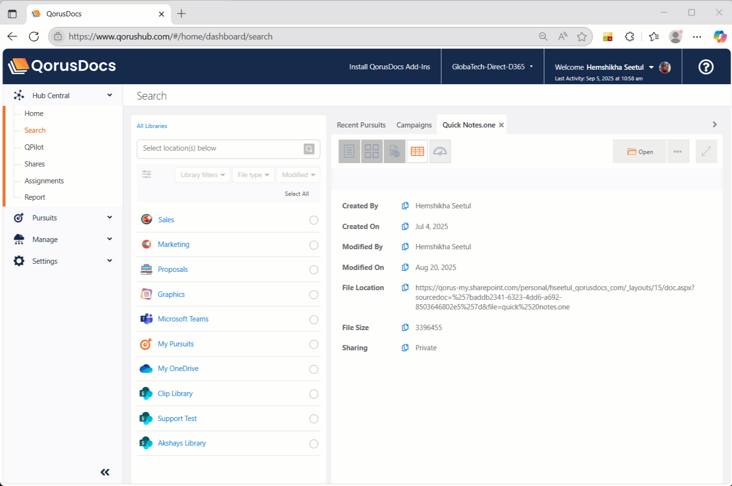Click the search magnifier icon in location box

click(309, 149)
